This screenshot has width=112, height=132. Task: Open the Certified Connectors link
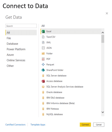[15, 125]
